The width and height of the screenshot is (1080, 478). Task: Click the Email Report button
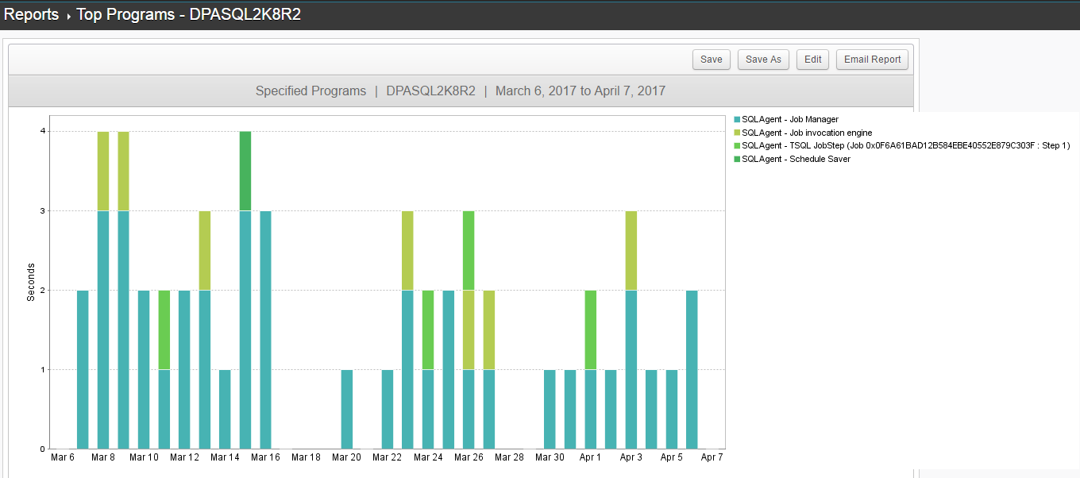[x=872, y=60]
